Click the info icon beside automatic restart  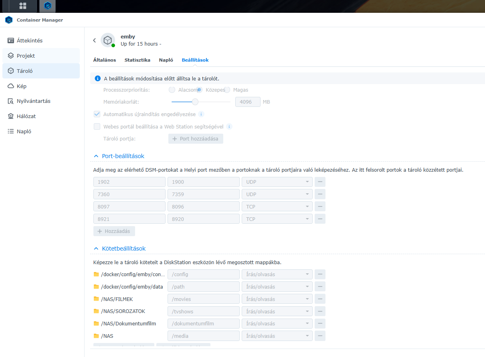click(x=201, y=114)
